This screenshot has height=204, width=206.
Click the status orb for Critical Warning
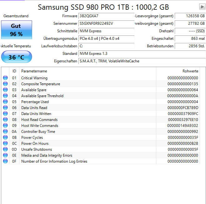point(5,78)
